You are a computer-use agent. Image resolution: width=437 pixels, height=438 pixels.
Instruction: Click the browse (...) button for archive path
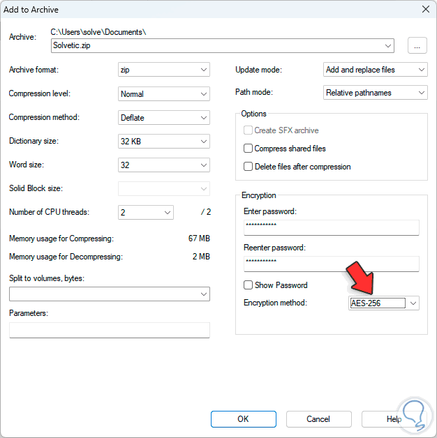click(417, 46)
